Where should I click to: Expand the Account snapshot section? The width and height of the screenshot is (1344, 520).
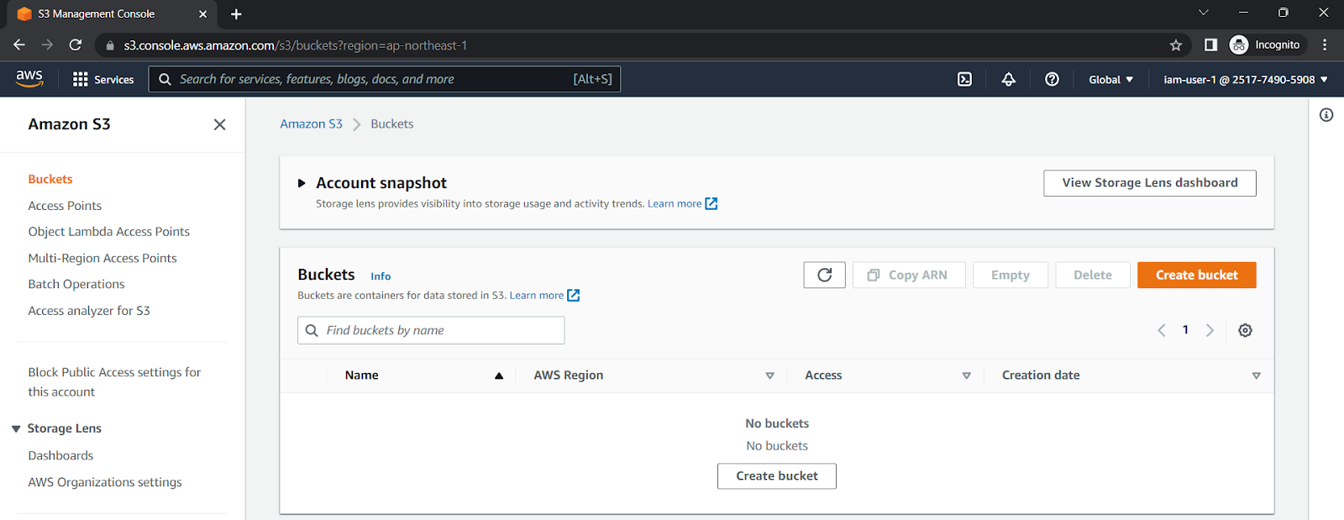click(302, 183)
